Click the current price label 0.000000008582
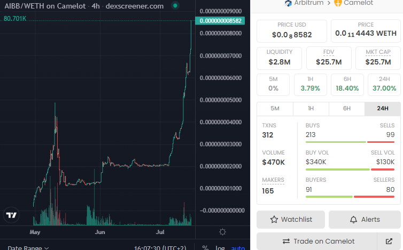 pos(220,21)
